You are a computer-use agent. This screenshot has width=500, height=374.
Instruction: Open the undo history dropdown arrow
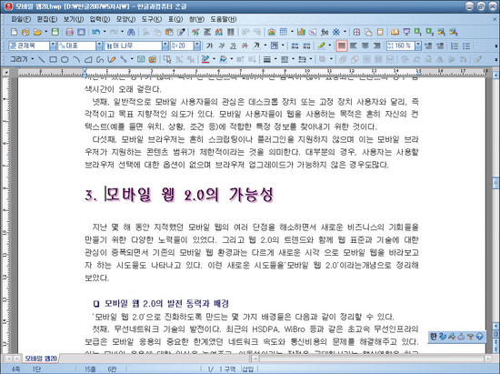[x=105, y=32]
